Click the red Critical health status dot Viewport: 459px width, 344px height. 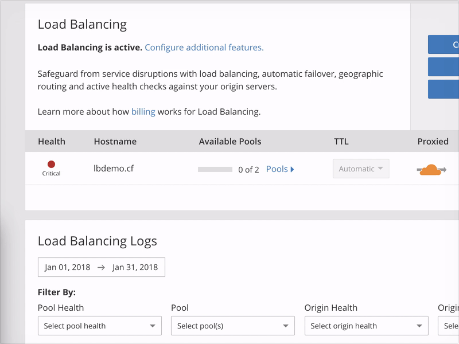pyautogui.click(x=52, y=165)
